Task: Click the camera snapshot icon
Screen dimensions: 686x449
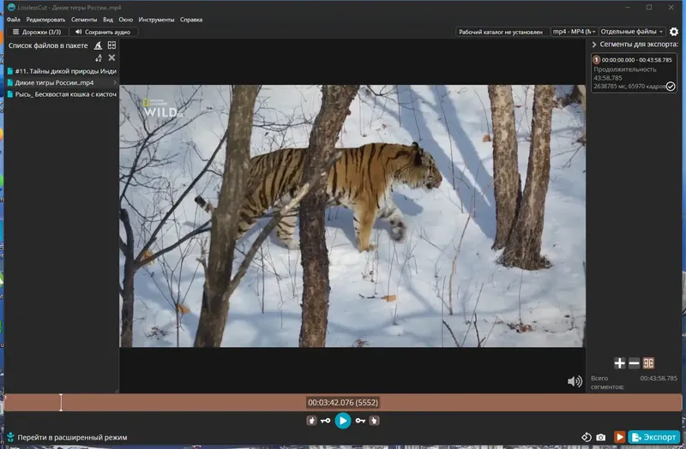Action: [601, 437]
